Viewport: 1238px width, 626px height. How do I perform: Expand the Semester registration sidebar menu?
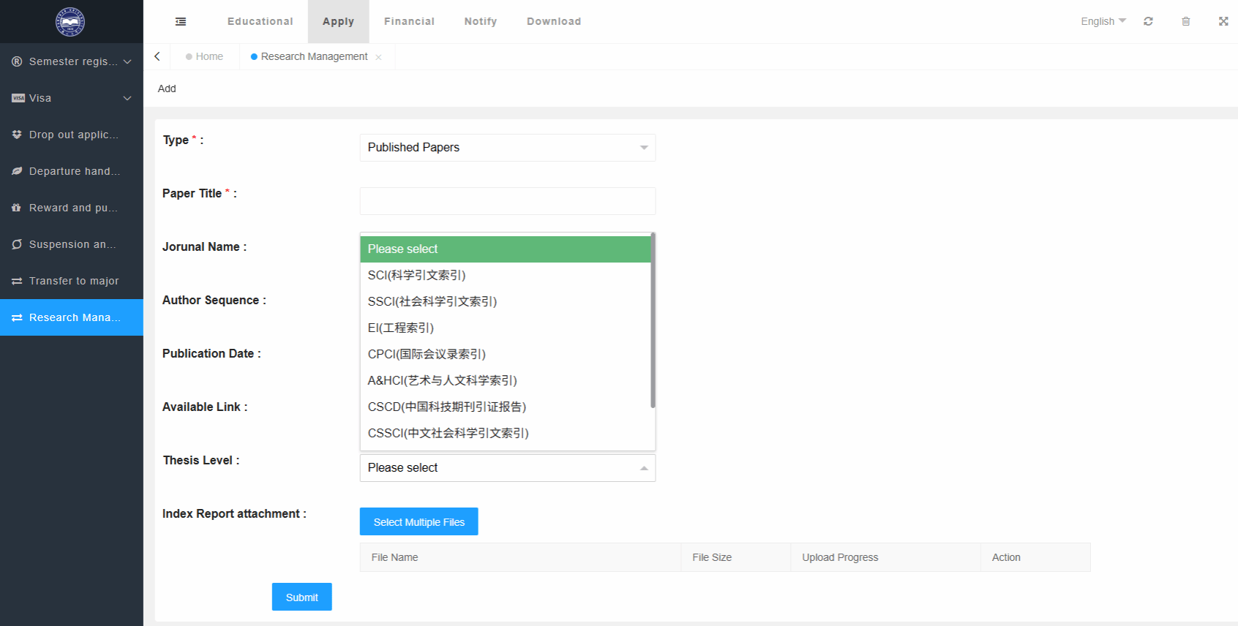72,61
